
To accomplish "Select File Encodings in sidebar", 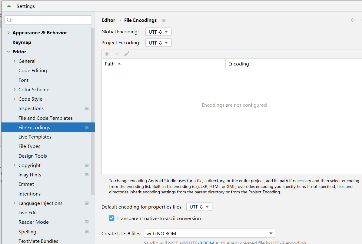I will pyautogui.click(x=48, y=127).
